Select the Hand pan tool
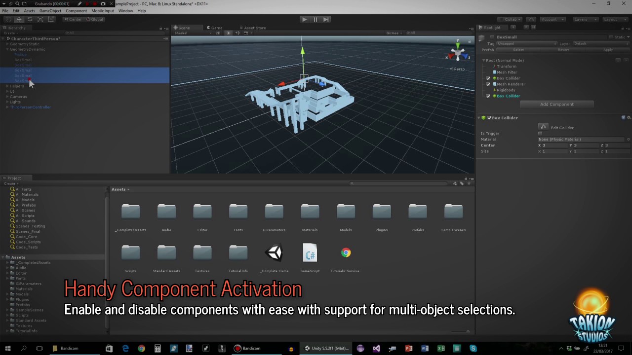 (8, 19)
